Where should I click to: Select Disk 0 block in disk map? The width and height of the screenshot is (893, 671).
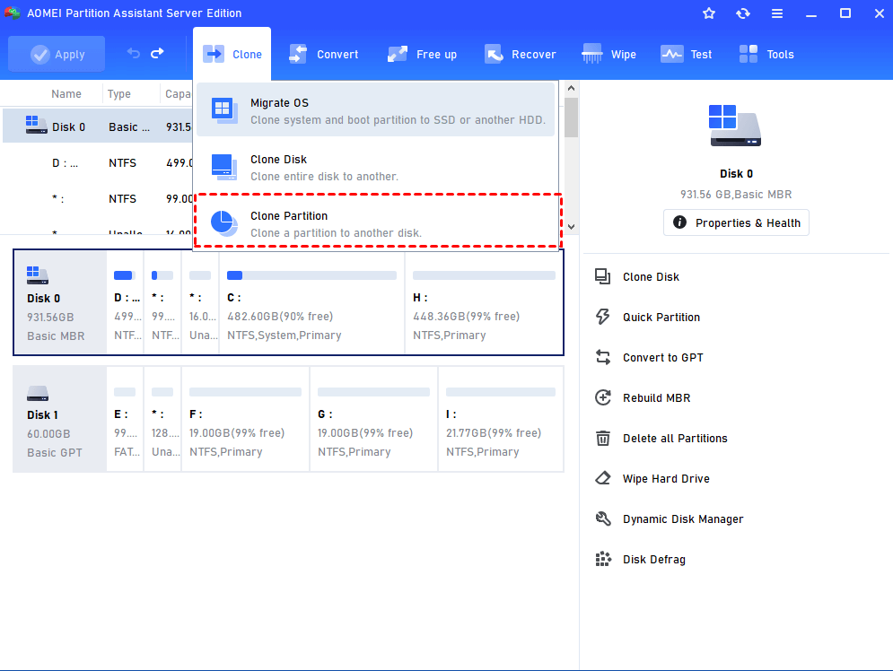[x=60, y=303]
